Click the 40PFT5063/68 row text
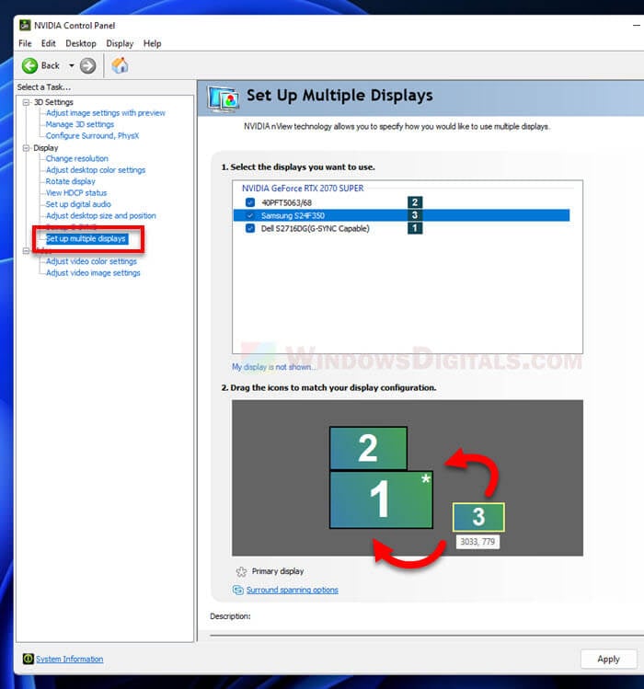The image size is (644, 689). coord(287,202)
